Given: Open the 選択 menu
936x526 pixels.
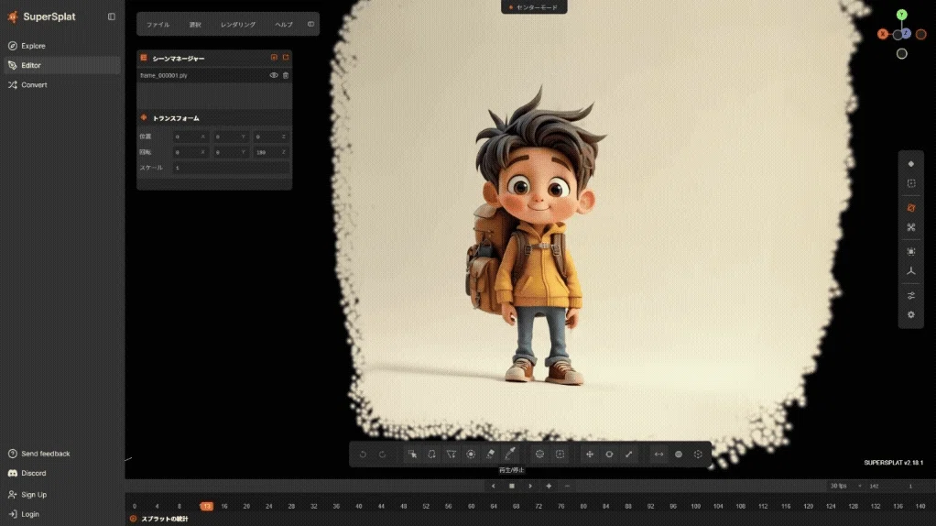Looking at the screenshot, I should [195, 25].
